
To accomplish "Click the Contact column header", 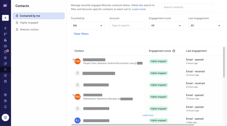I will click(79, 51).
